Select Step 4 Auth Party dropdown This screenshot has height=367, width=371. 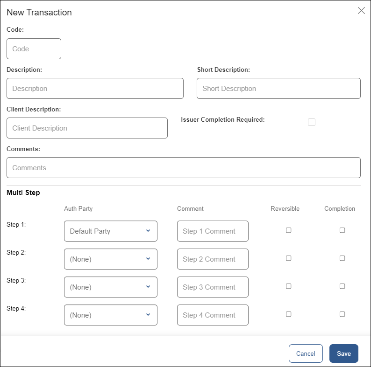pos(111,315)
